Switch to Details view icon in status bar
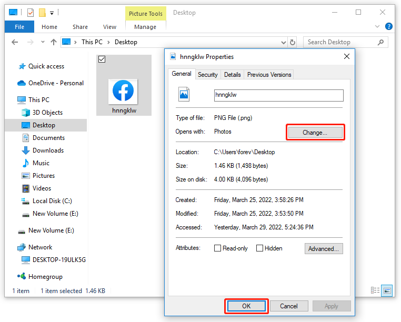This screenshot has height=322, width=401. point(375,290)
